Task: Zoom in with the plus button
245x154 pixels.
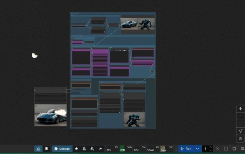Action: coord(240,109)
